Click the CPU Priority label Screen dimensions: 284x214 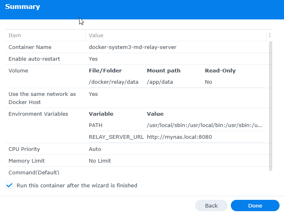pyautogui.click(x=24, y=149)
